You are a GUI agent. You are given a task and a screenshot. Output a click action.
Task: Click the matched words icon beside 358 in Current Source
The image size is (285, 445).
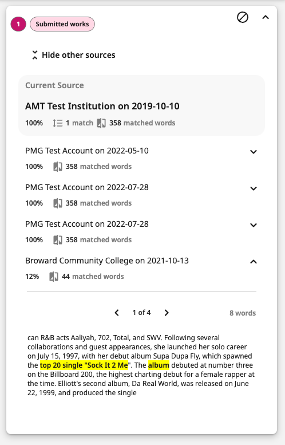[101, 123]
